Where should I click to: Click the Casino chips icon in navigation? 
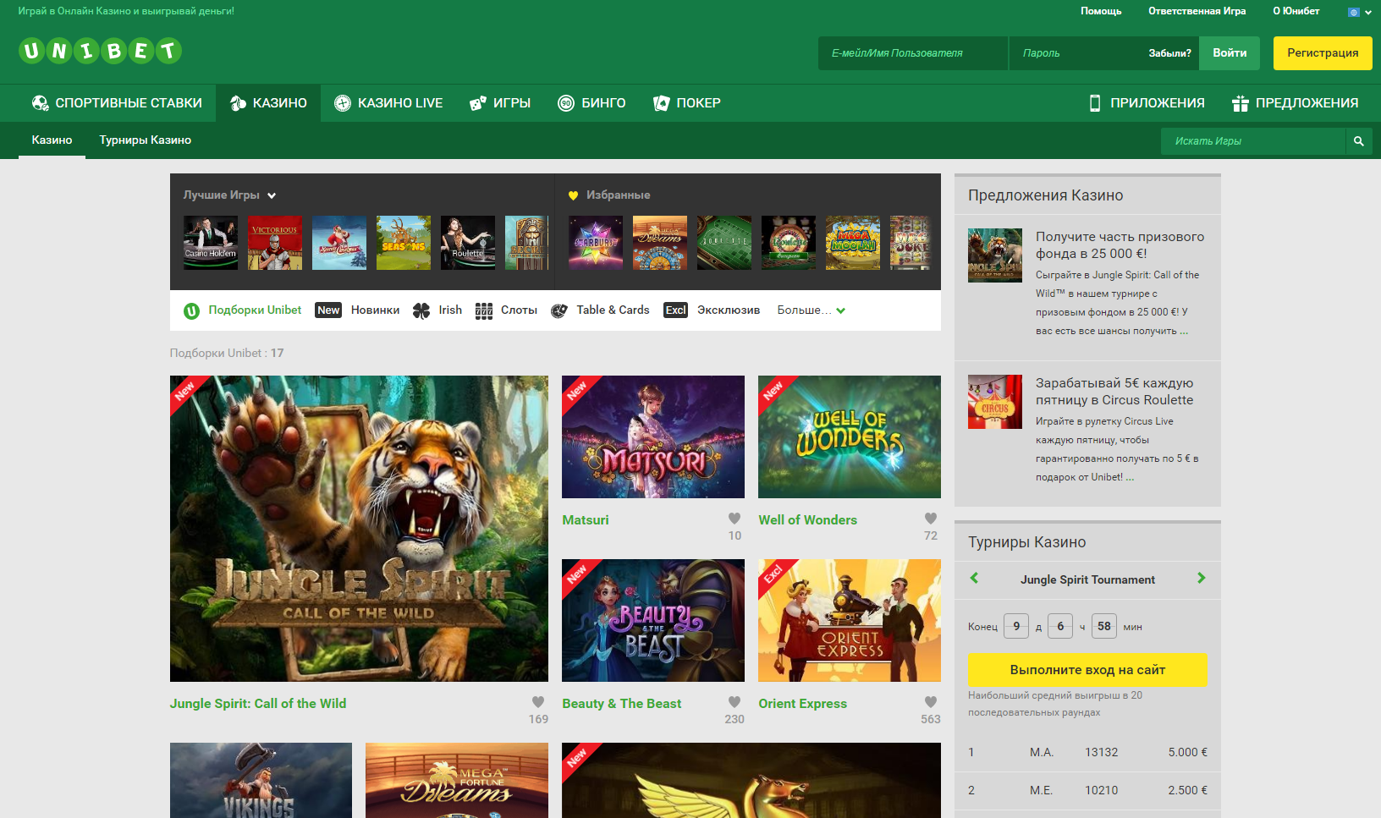coord(238,103)
